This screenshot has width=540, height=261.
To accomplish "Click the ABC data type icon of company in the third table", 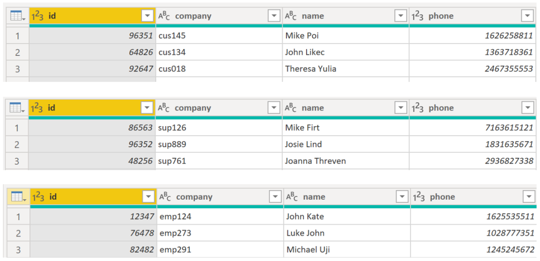I will point(165,197).
